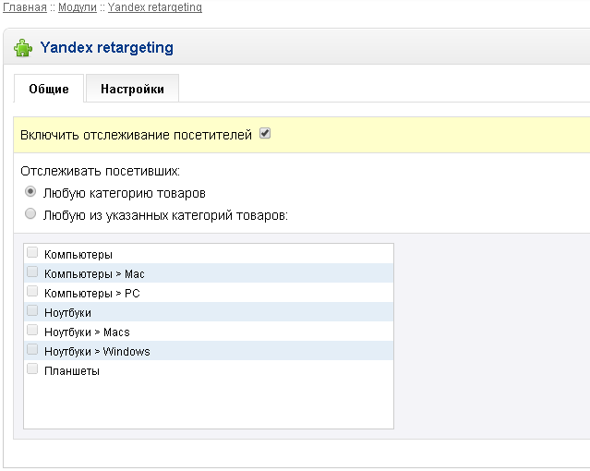Click the green puzzle module icon
This screenshot has height=471, width=590.
23,48
